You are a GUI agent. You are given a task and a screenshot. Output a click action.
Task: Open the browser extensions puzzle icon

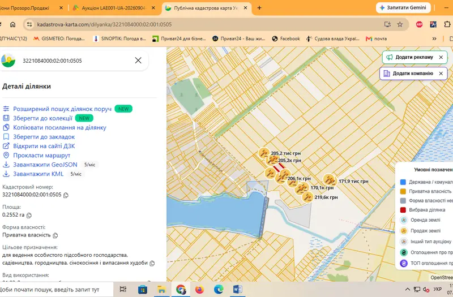coord(447,24)
